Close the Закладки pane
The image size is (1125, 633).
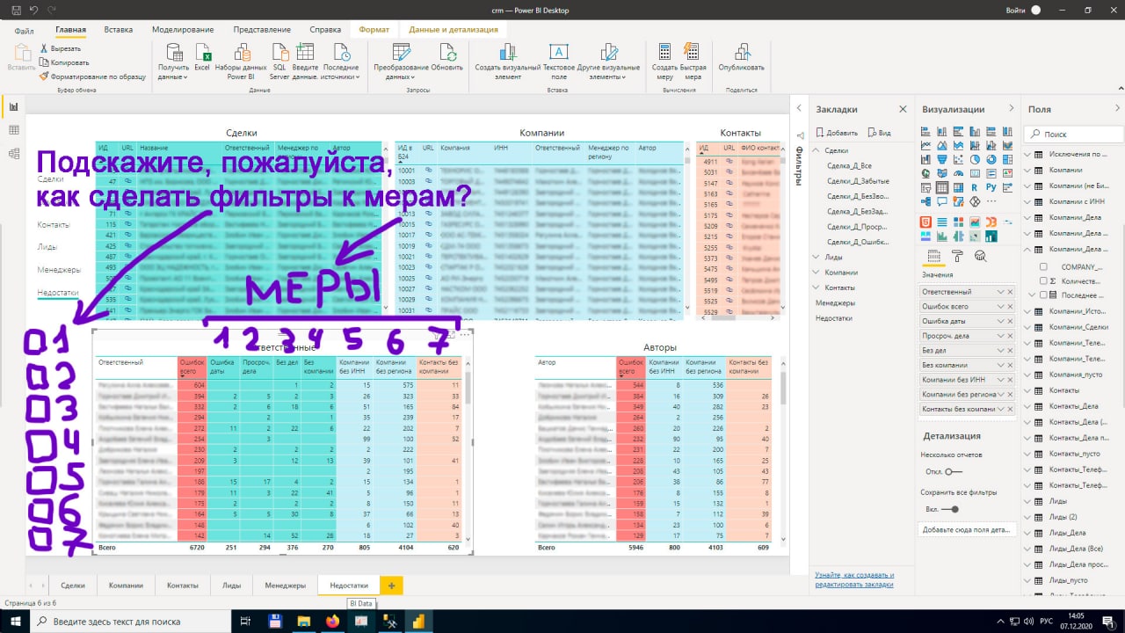[903, 109]
